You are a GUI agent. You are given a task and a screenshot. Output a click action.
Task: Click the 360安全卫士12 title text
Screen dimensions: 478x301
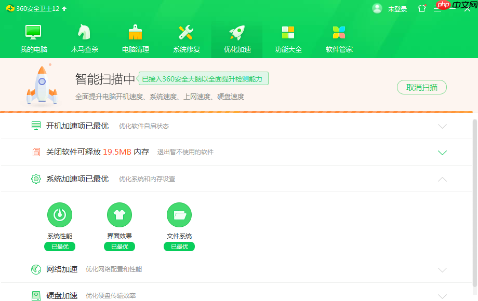pyautogui.click(x=38, y=9)
